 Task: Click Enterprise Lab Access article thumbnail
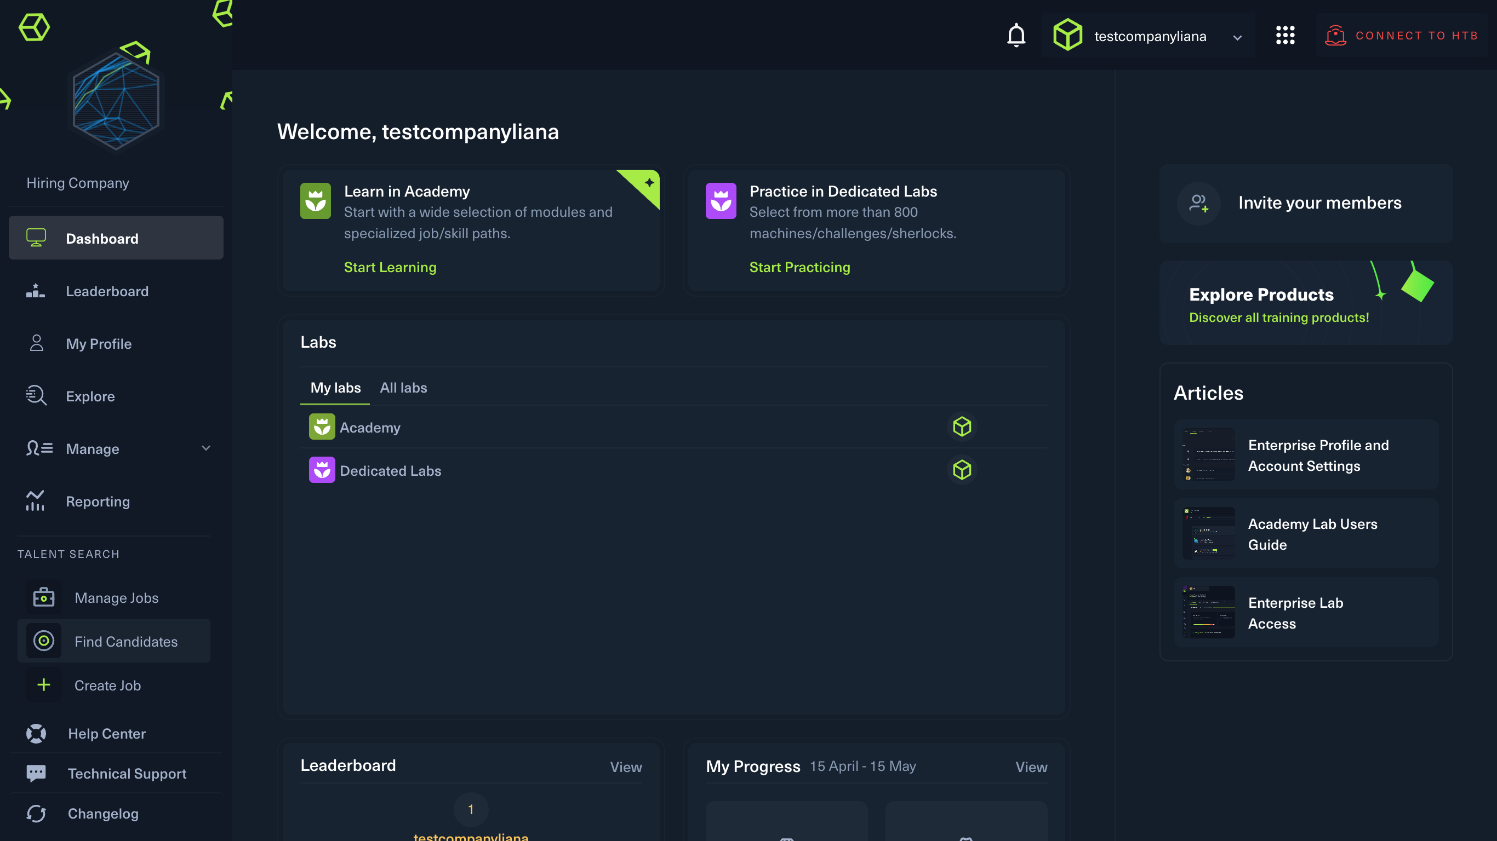point(1208,612)
